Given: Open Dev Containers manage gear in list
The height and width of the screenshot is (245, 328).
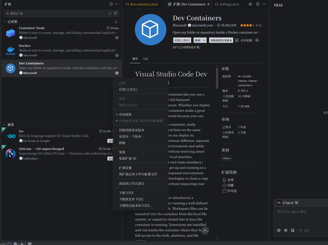Looking at the screenshot, I should pyautogui.click(x=117, y=73).
